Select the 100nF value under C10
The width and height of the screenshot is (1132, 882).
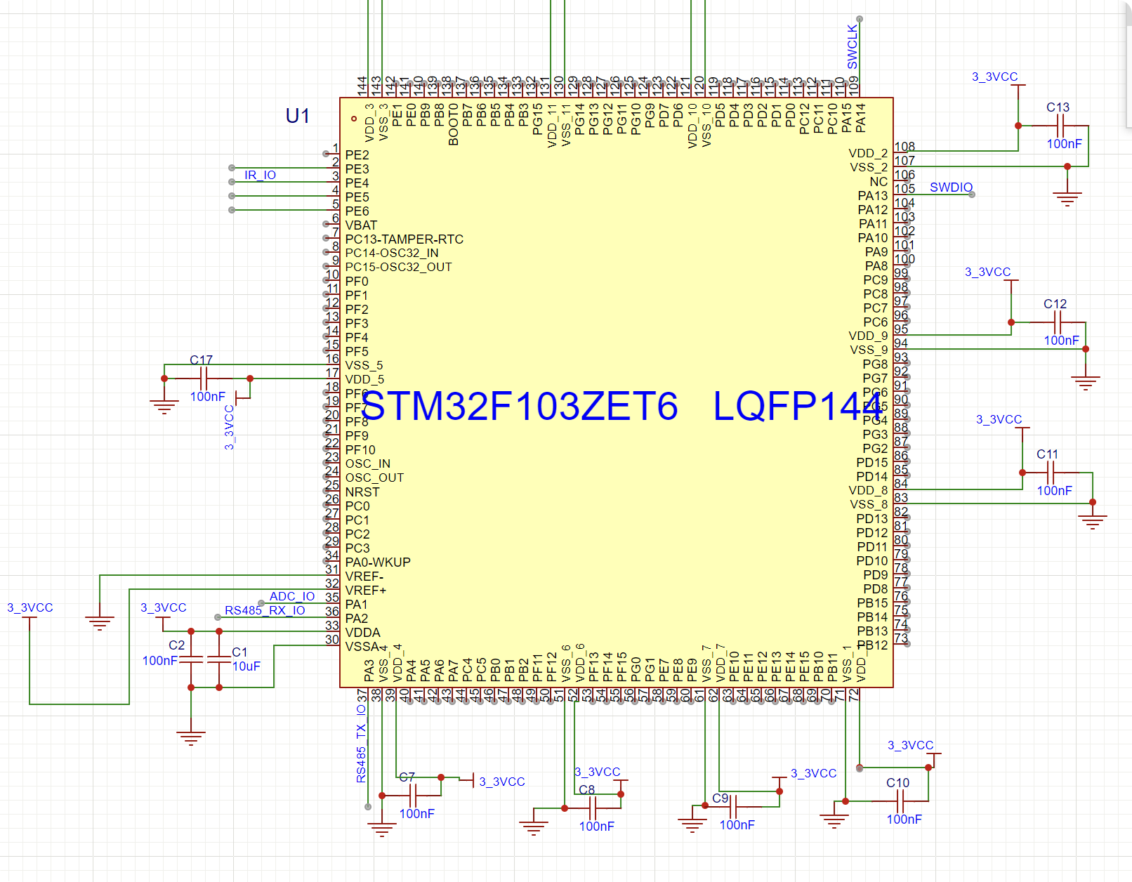click(x=904, y=820)
